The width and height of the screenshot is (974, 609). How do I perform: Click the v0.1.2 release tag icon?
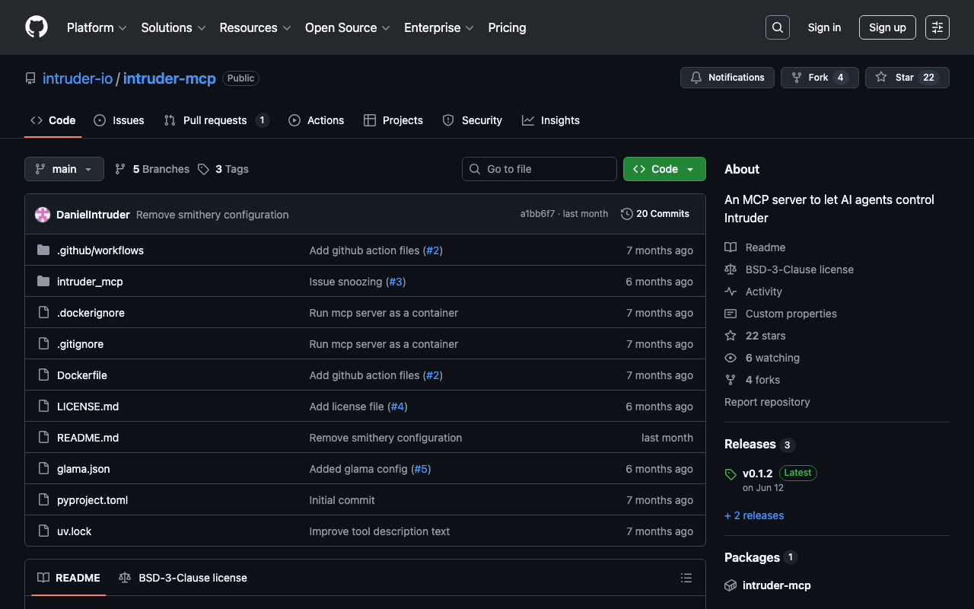tap(730, 474)
